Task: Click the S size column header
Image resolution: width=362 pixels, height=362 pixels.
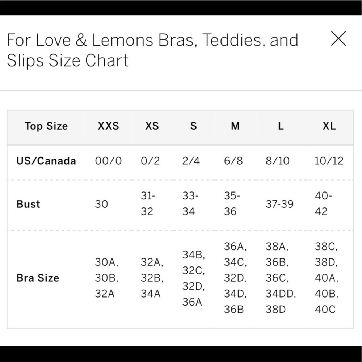Action: 193,126
